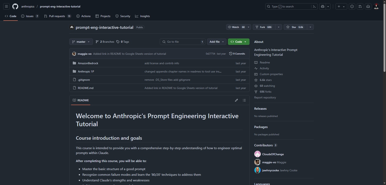The height and width of the screenshot is (185, 386).
Task: Switch to the Issues tab
Action: (x=30, y=16)
